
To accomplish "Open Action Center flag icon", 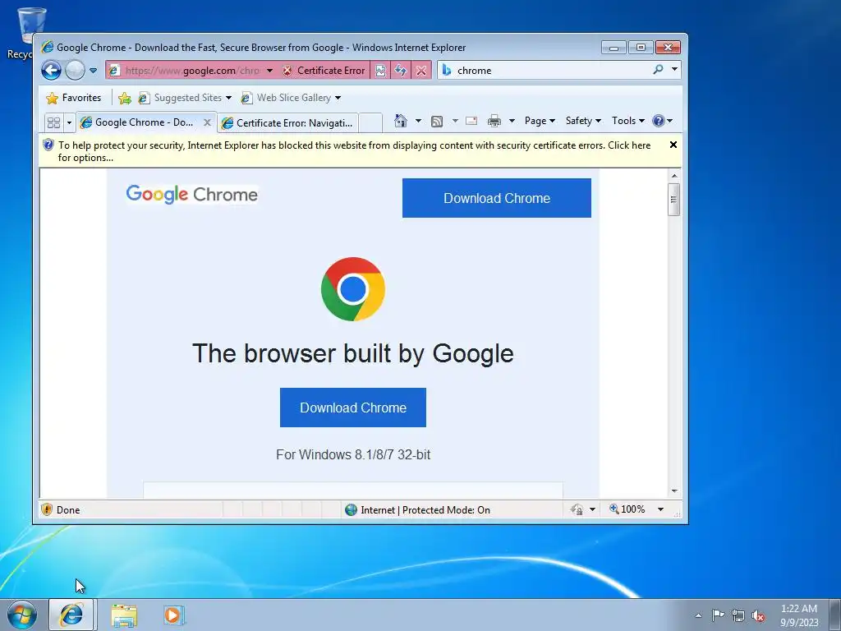I will pyautogui.click(x=718, y=615).
